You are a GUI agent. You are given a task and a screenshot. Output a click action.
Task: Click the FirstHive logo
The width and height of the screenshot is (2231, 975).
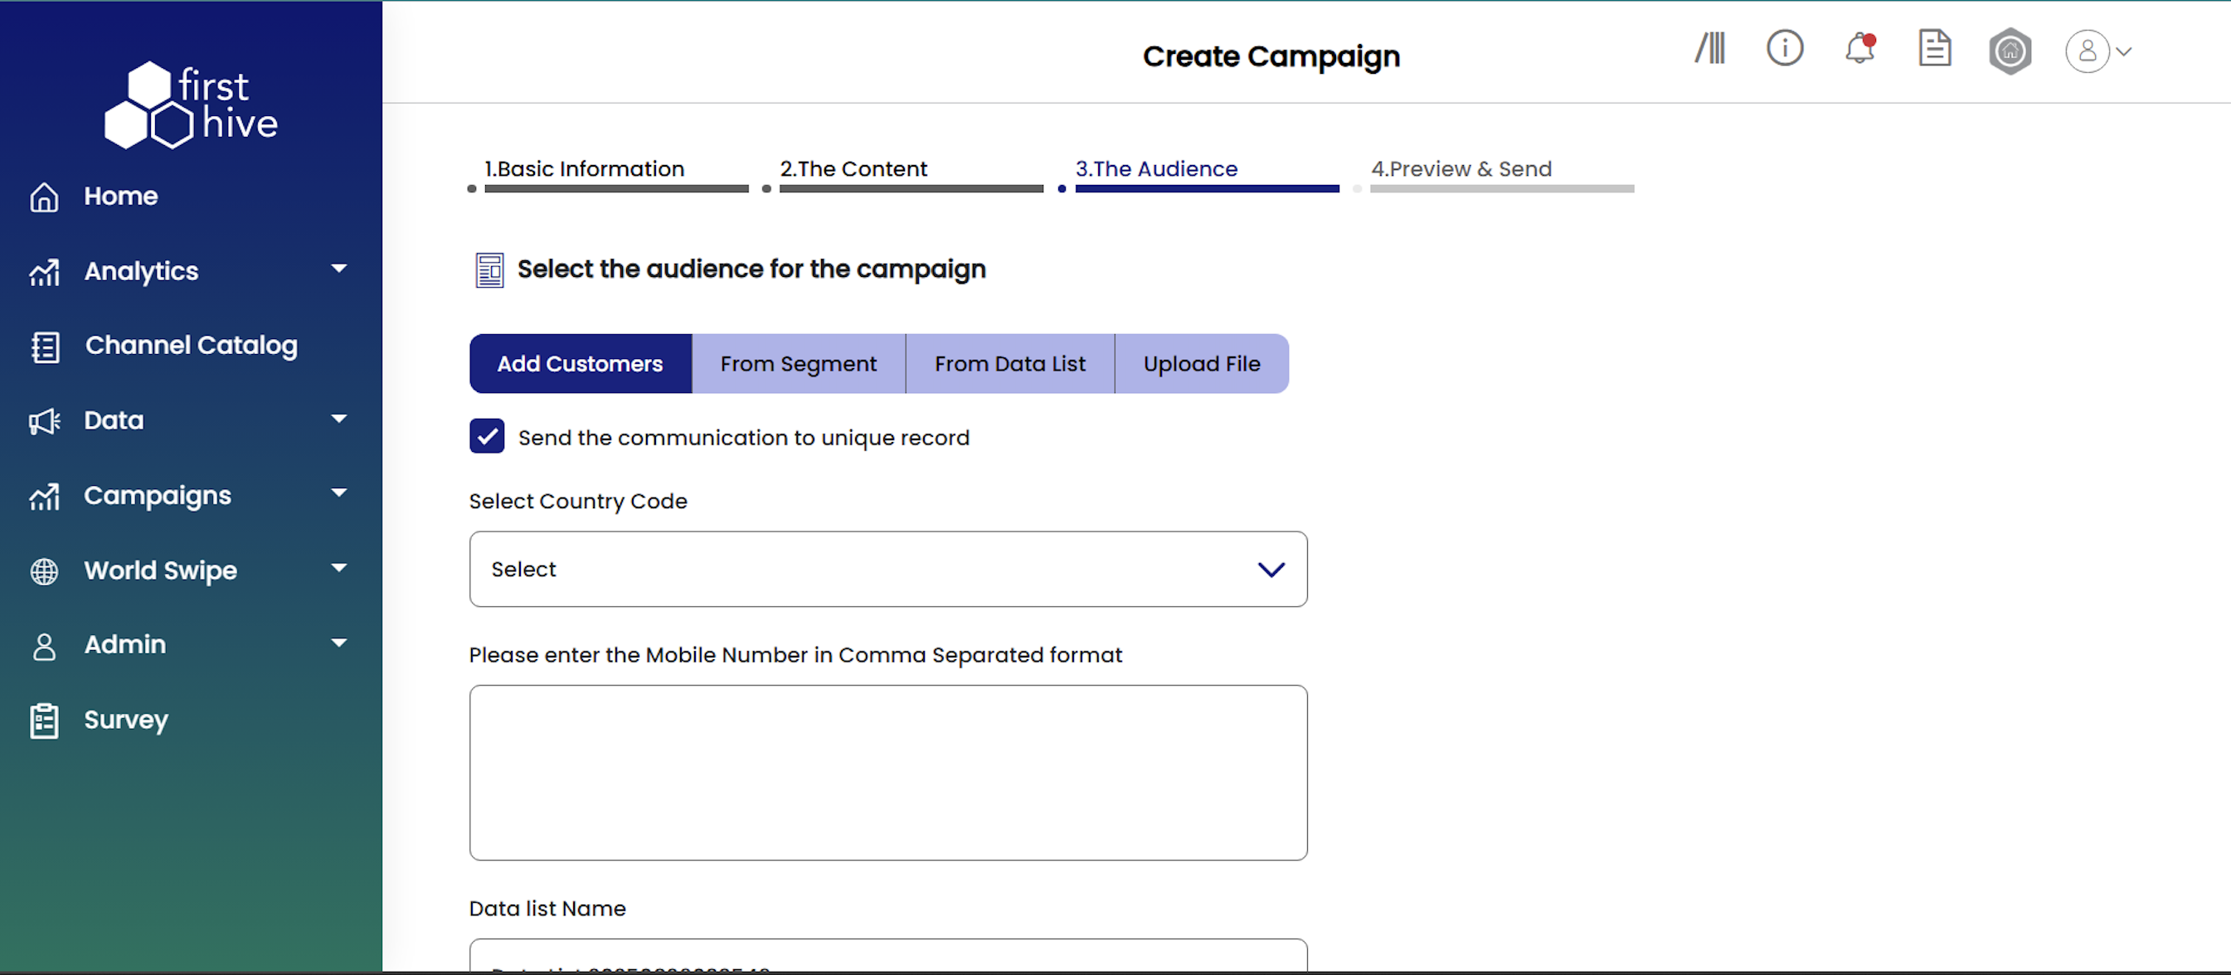coord(192,105)
